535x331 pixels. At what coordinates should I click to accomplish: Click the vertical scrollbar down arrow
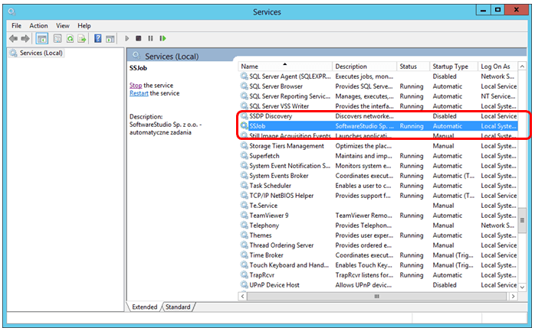click(x=522, y=287)
